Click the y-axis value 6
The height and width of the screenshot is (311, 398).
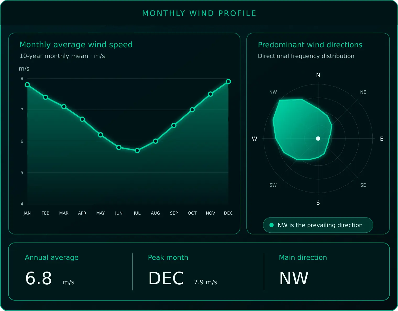click(x=22, y=141)
